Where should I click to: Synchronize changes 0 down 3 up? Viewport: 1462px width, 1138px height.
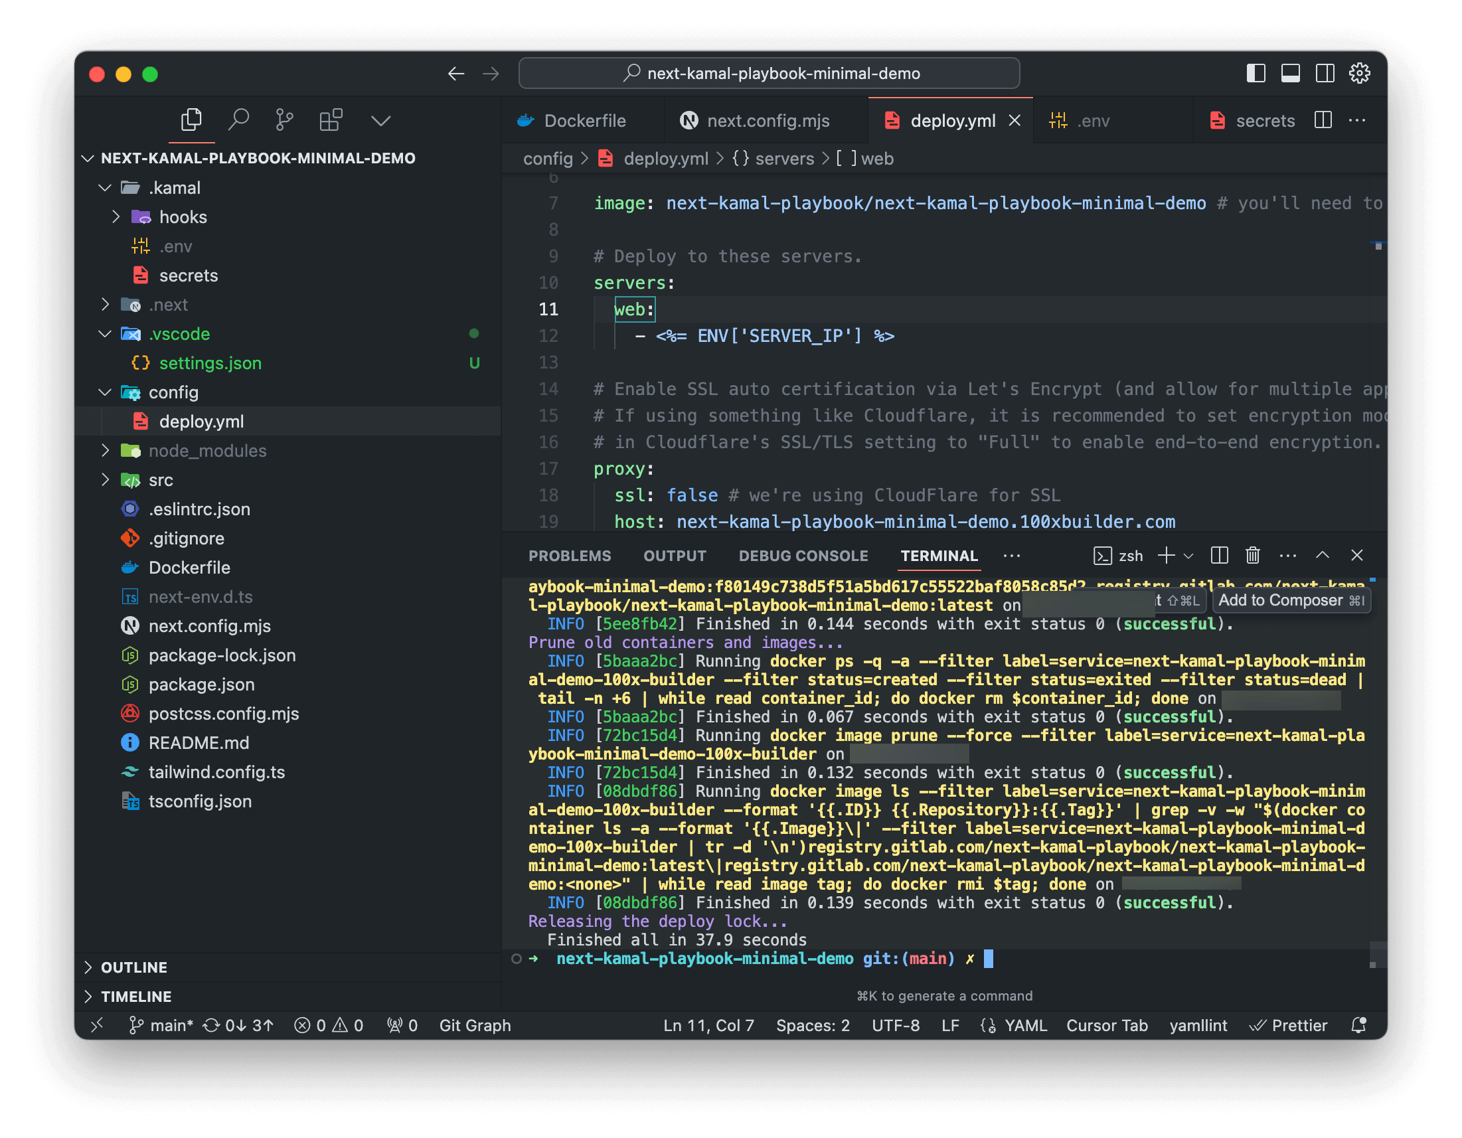[x=238, y=1026]
